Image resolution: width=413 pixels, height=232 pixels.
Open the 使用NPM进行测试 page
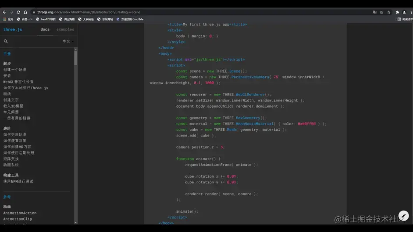click(x=18, y=182)
